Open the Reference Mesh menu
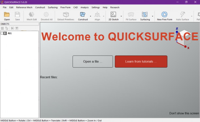Viewport: 200px width, 122px height. [24, 8]
